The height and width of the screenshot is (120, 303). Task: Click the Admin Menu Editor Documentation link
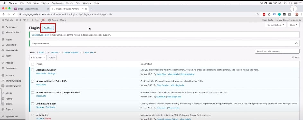187,74
